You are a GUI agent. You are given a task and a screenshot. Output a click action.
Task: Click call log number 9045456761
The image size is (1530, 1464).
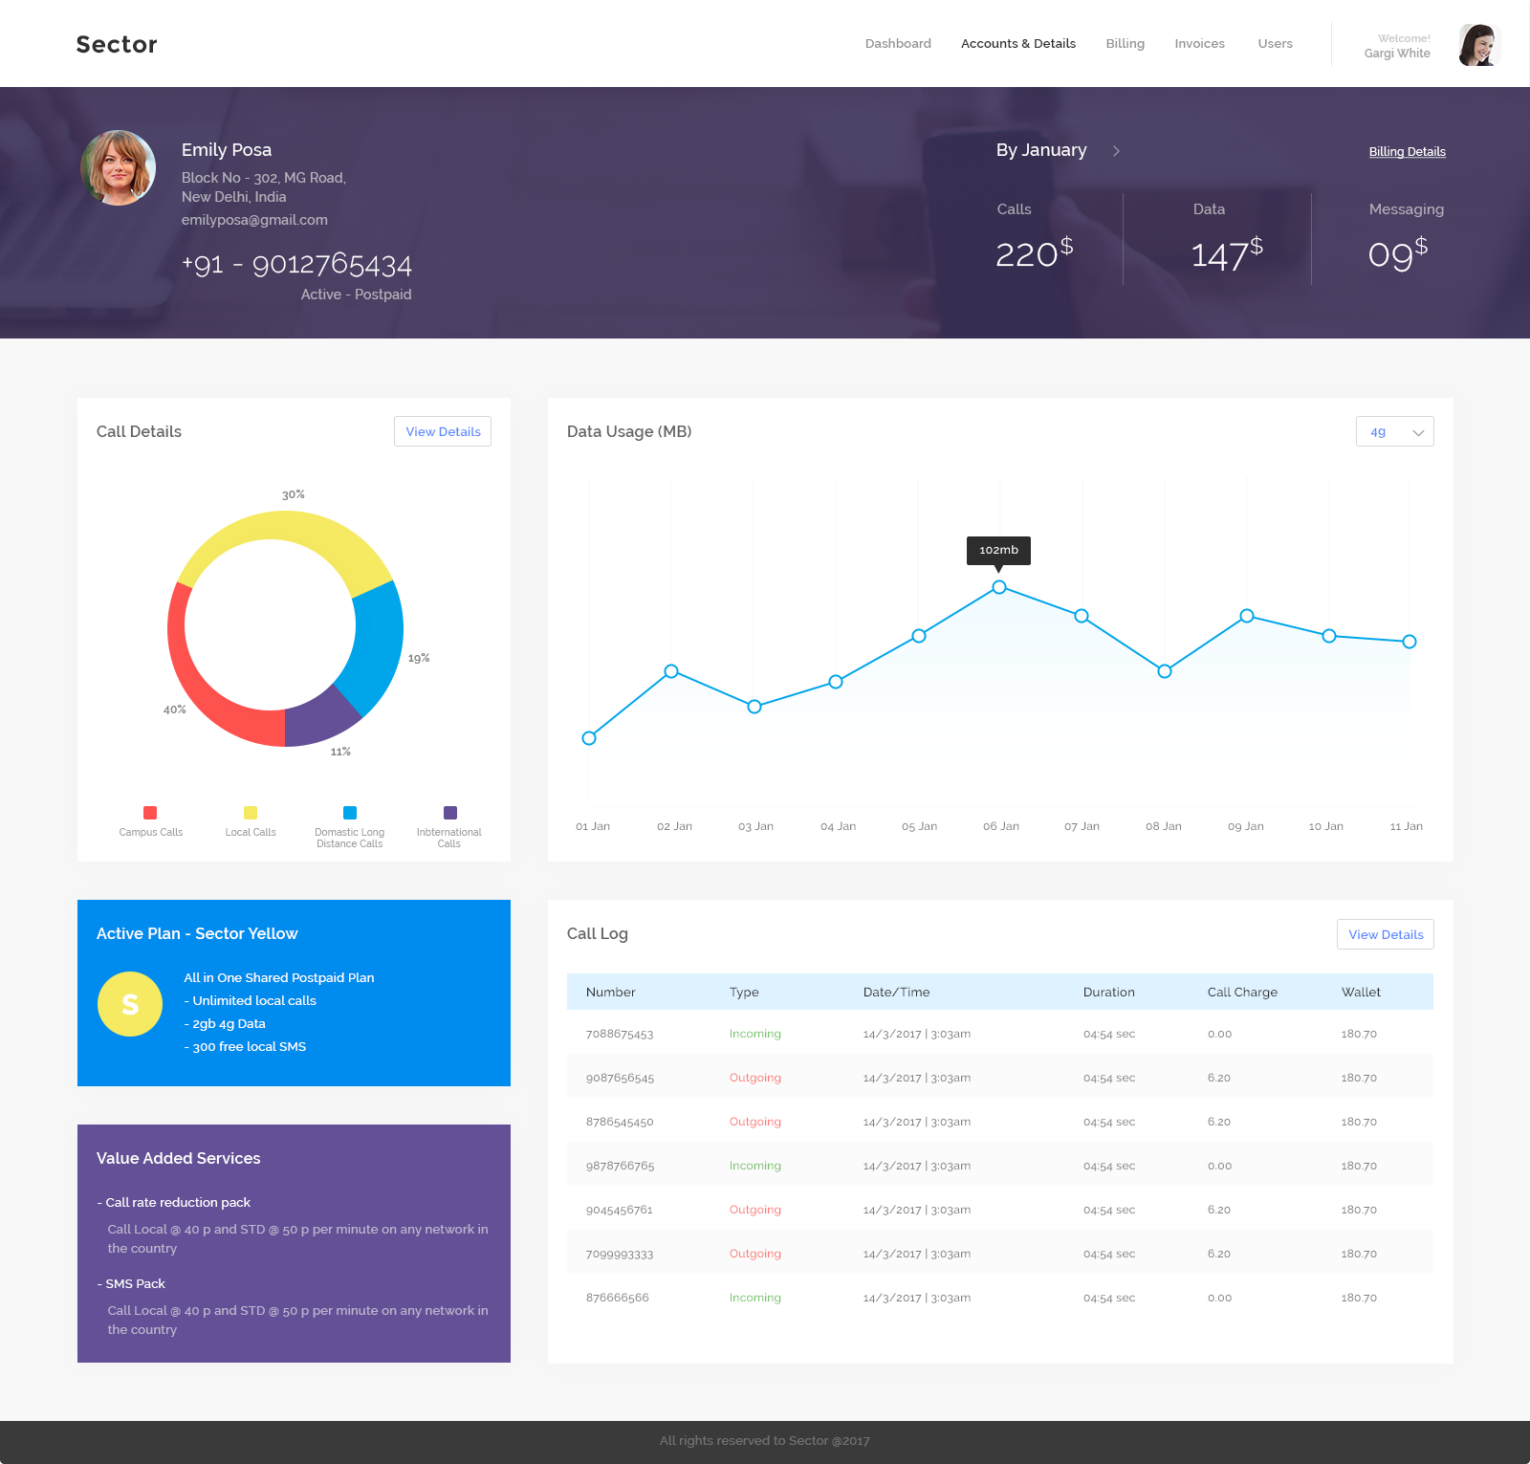pos(619,1210)
